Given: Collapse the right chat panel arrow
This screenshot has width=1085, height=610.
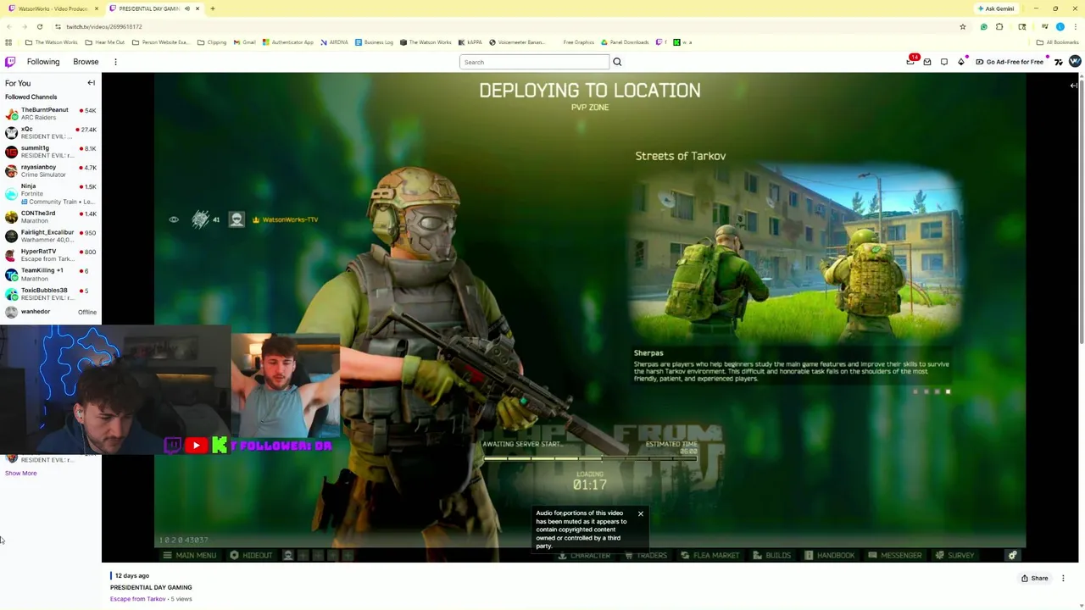Looking at the screenshot, I should (1073, 85).
